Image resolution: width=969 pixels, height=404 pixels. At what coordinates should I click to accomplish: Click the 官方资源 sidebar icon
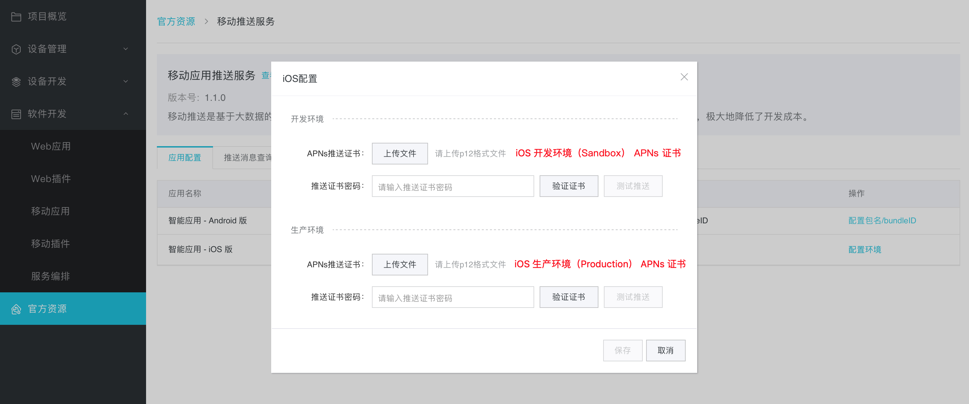[16, 309]
